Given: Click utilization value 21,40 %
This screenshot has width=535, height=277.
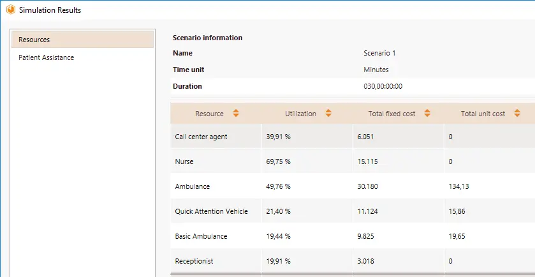Looking at the screenshot, I should (279, 211).
